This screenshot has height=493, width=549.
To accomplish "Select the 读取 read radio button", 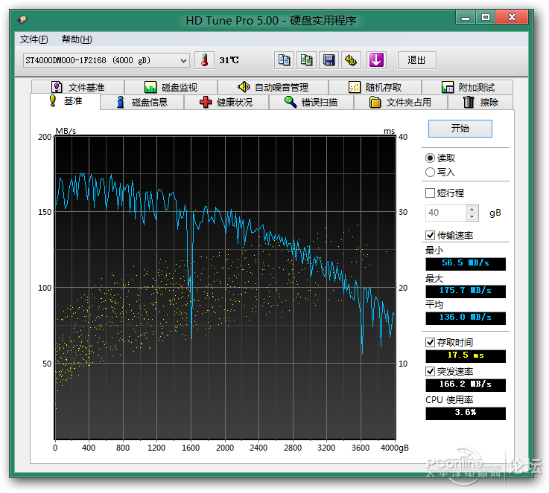I will coord(430,158).
